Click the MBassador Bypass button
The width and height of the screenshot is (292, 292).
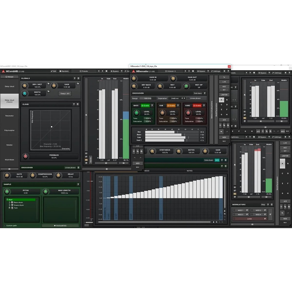tap(201, 71)
